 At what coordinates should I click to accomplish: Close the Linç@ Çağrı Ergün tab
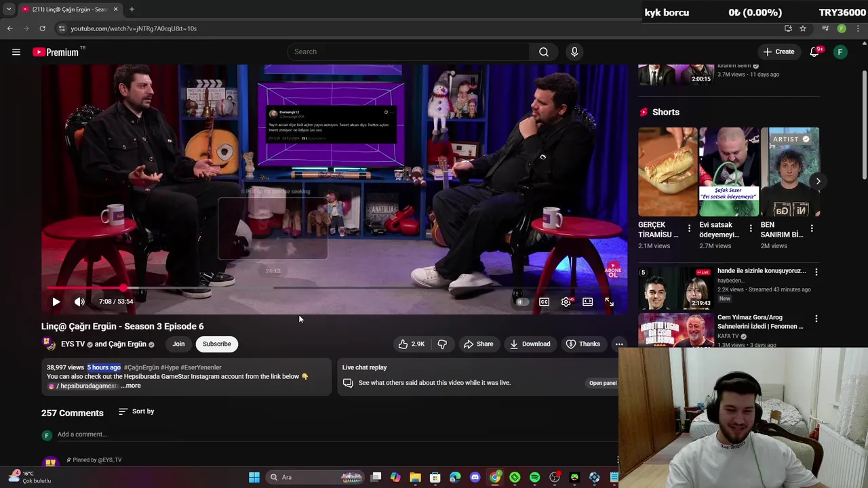(115, 9)
